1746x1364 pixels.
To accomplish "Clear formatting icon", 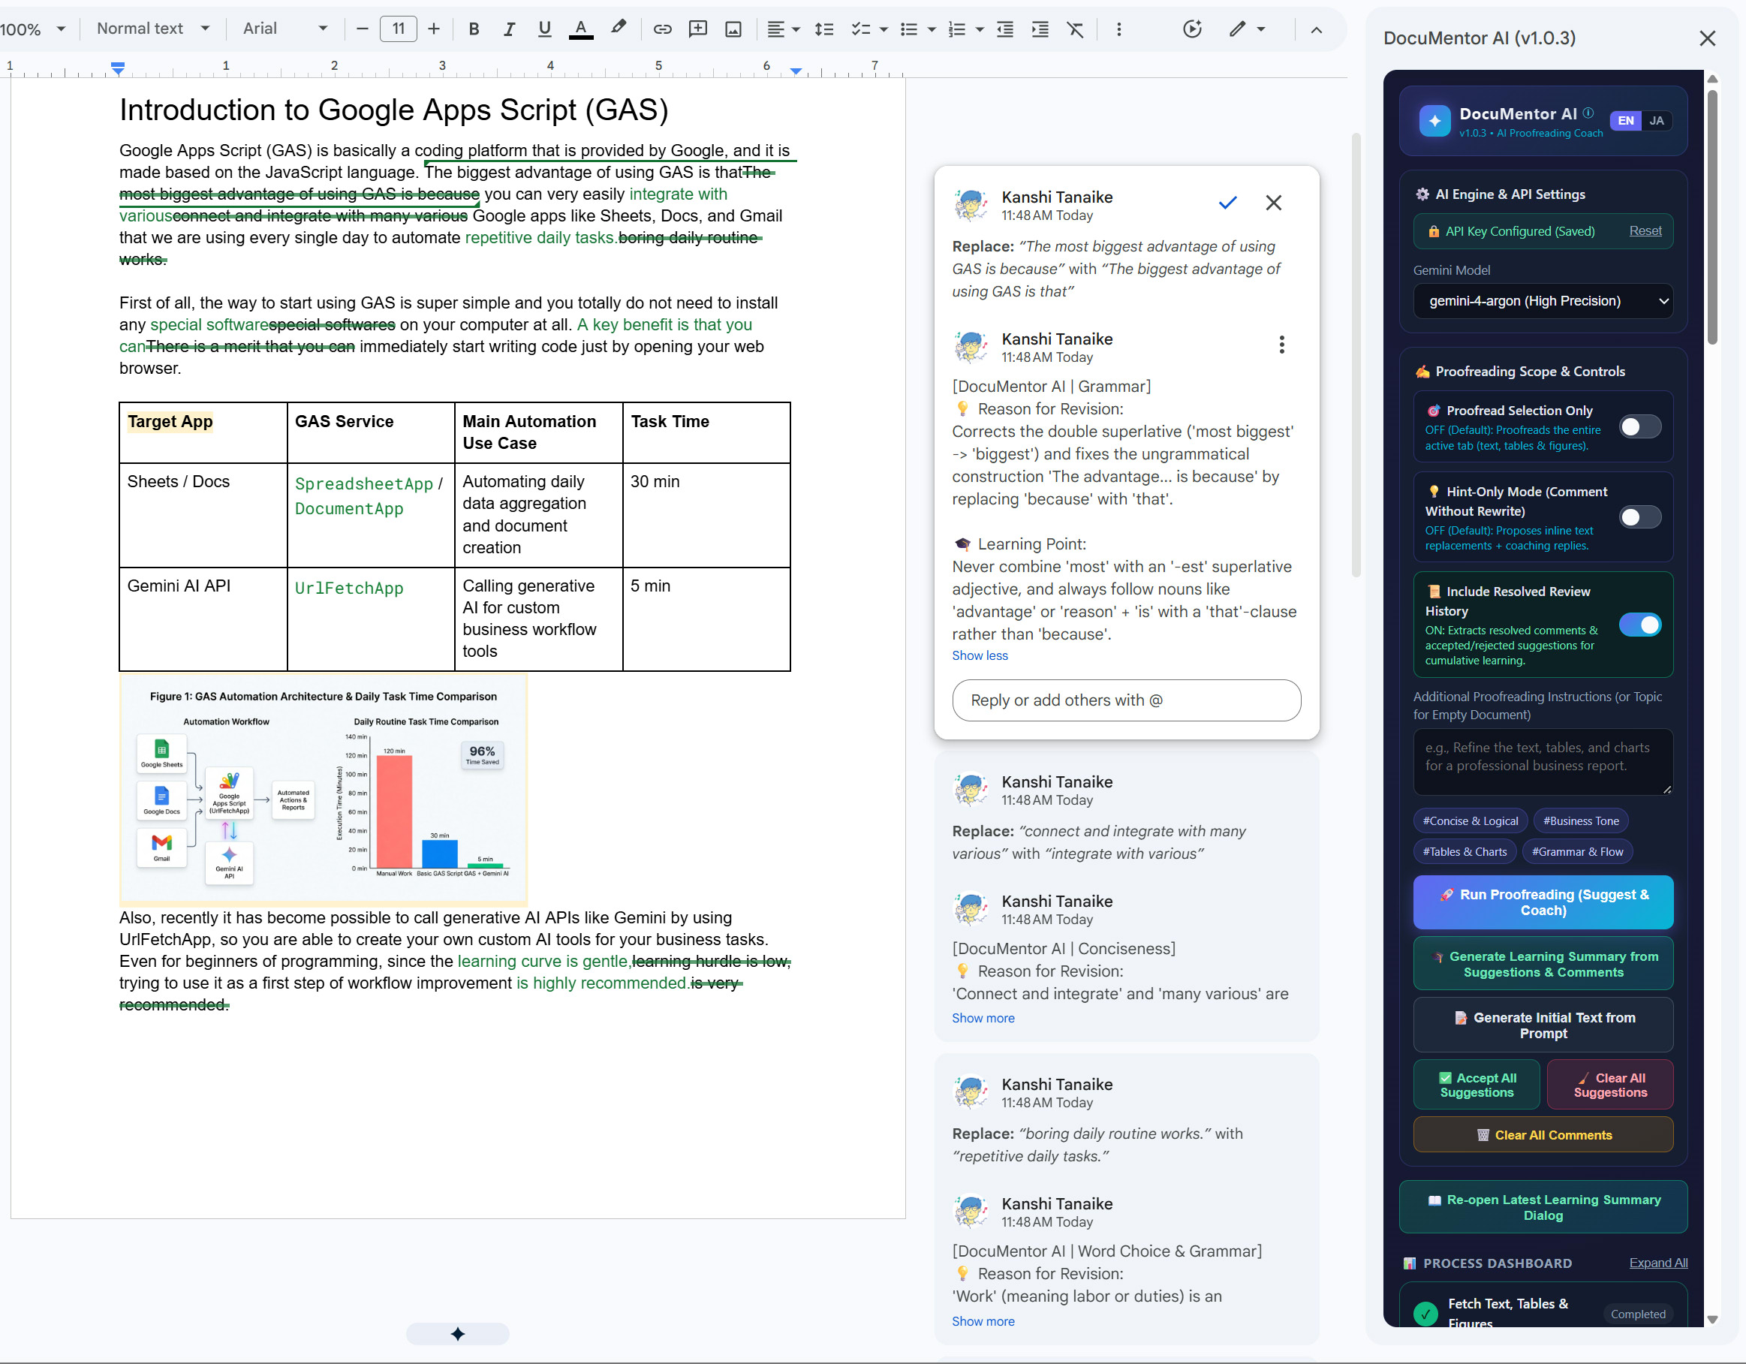I will click(1075, 29).
